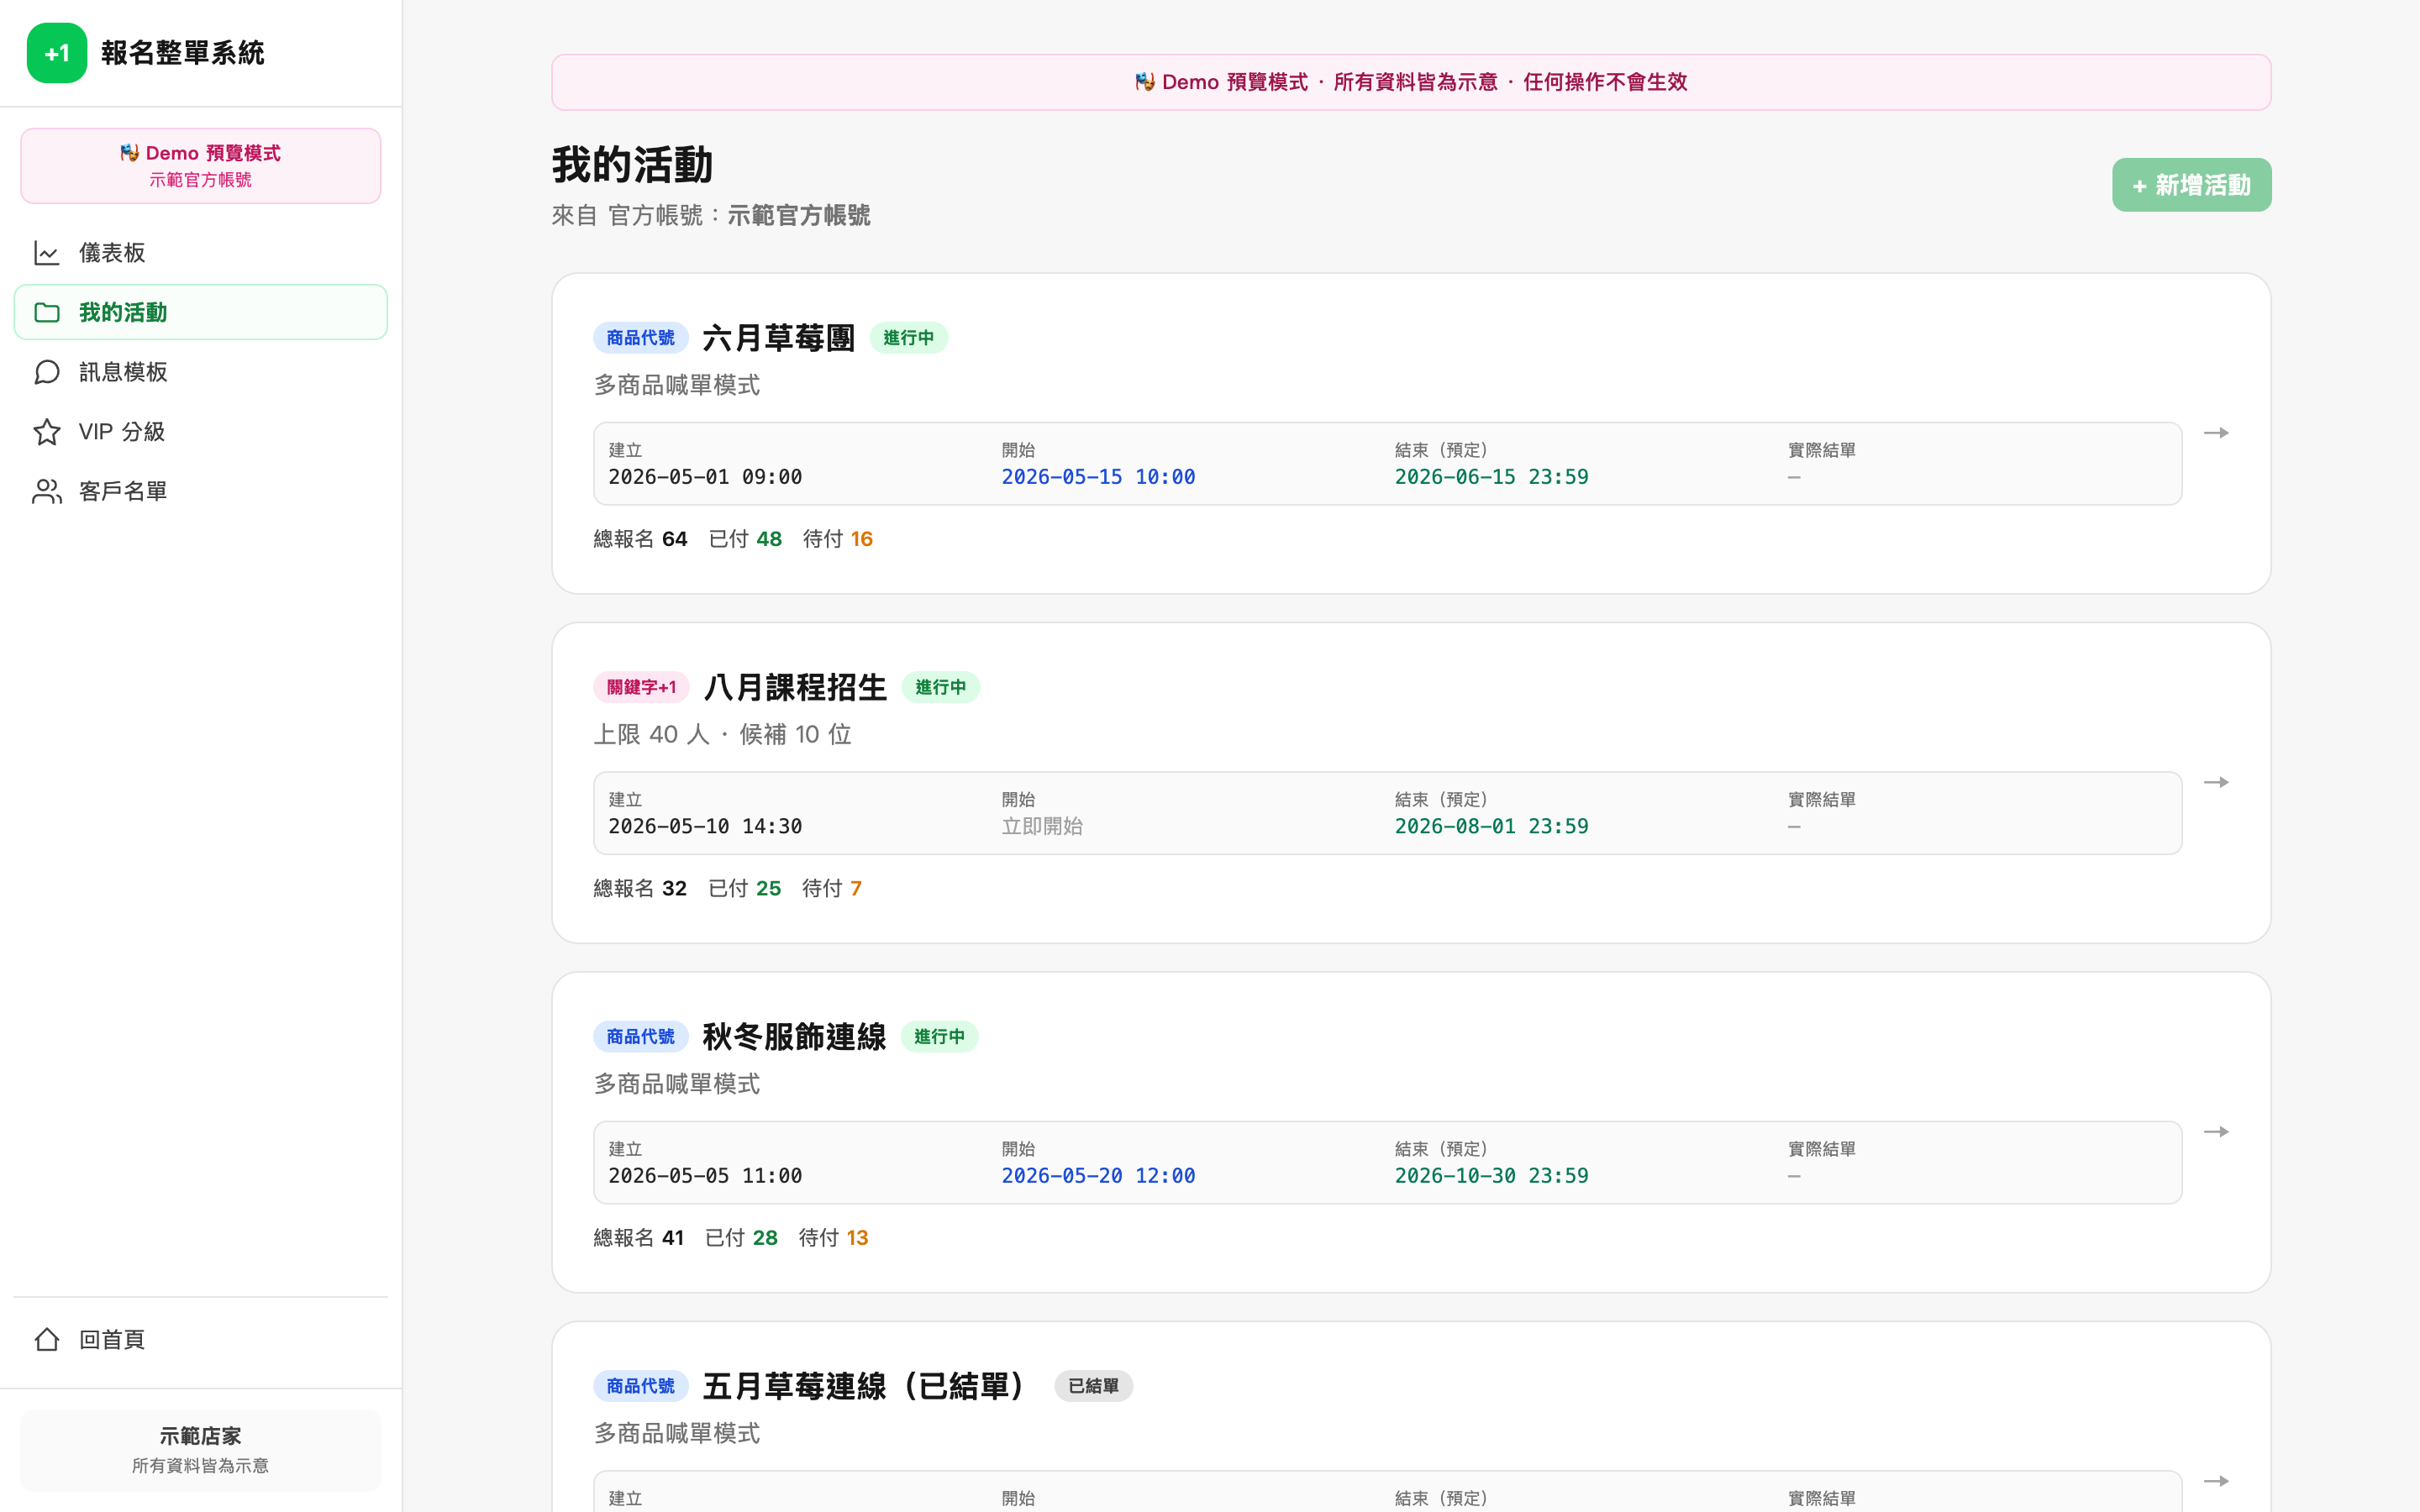Click the speech bubble icon for 訊息模板
Screen dimensions: 2420x1512
pyautogui.click(x=47, y=372)
